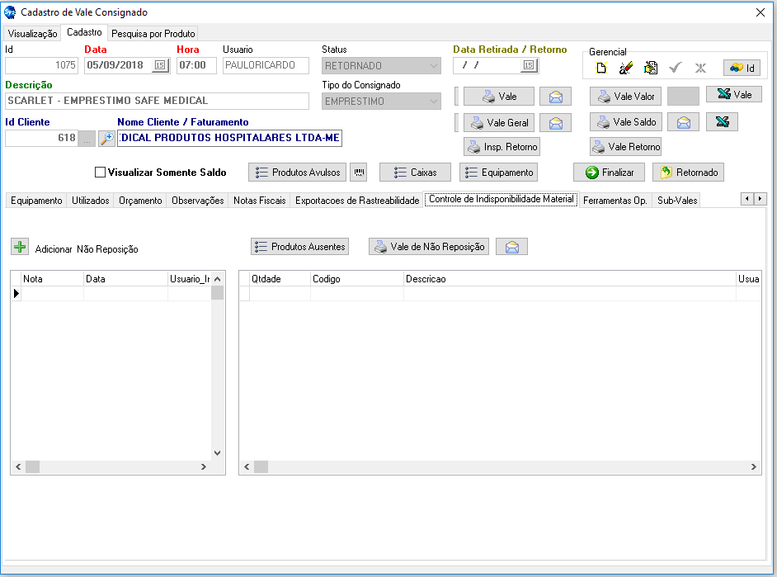777x577 pixels.
Task: Click the email envelope icon beside the Vale button
Action: click(x=555, y=97)
